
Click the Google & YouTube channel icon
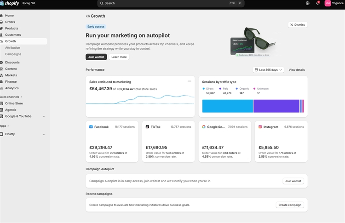click(1, 116)
